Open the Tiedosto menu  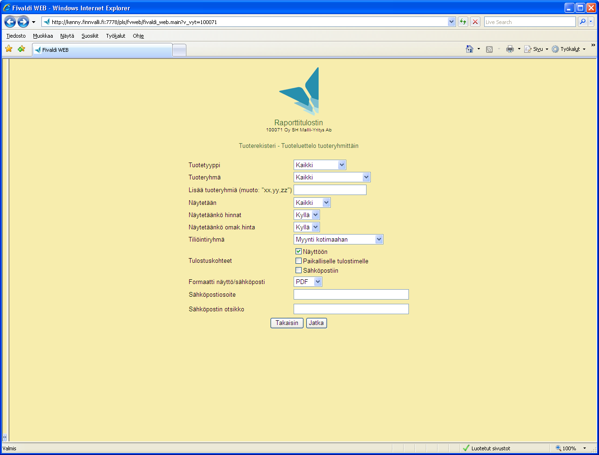(16, 36)
